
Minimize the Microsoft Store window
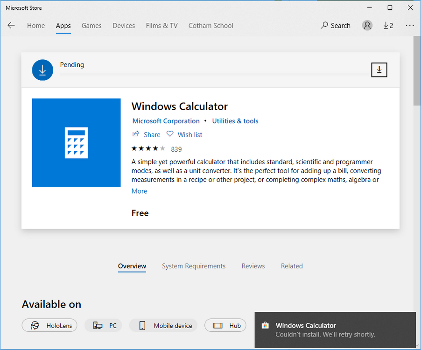pyautogui.click(x=370, y=7)
